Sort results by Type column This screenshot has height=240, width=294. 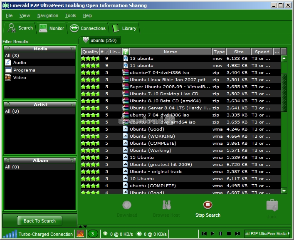(219, 52)
